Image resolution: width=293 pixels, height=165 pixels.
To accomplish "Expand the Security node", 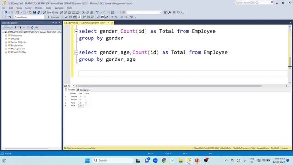I will tap(6, 39).
